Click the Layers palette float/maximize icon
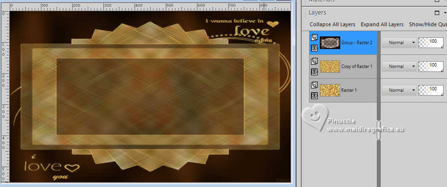The height and width of the screenshot is (187, 447). [437, 13]
